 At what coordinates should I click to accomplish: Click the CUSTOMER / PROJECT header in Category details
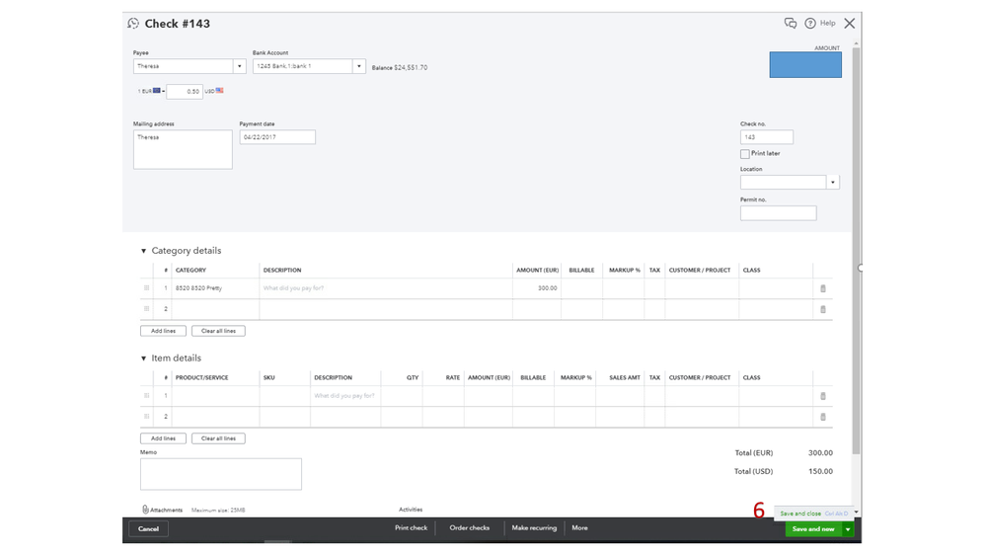click(699, 270)
